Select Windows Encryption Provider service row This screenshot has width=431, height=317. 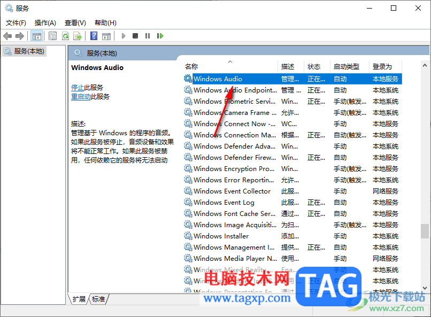click(293, 169)
